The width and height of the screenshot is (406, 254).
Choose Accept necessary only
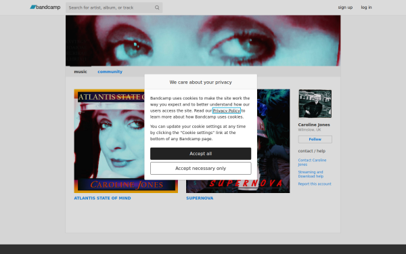201,169
